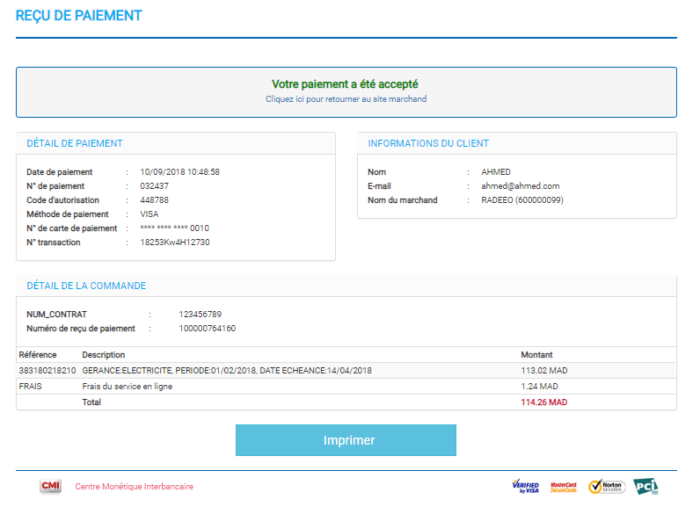Open Centre Monétique Interbancaire link
The width and height of the screenshot is (700, 507).
click(x=134, y=487)
